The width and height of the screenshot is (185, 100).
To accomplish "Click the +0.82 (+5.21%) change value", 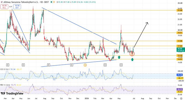I will [x=89, y=2].
